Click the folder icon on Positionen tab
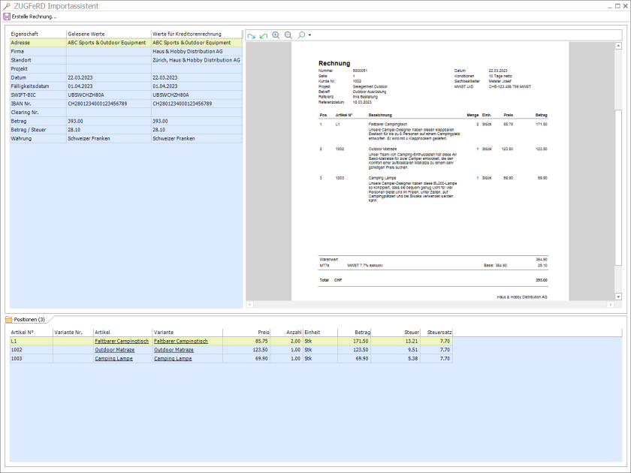 pyautogui.click(x=9, y=320)
